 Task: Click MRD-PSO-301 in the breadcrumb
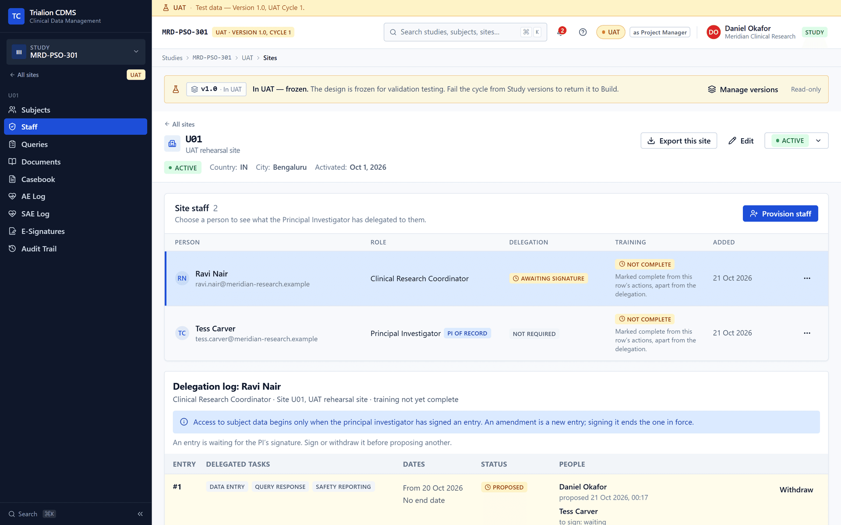pos(212,58)
